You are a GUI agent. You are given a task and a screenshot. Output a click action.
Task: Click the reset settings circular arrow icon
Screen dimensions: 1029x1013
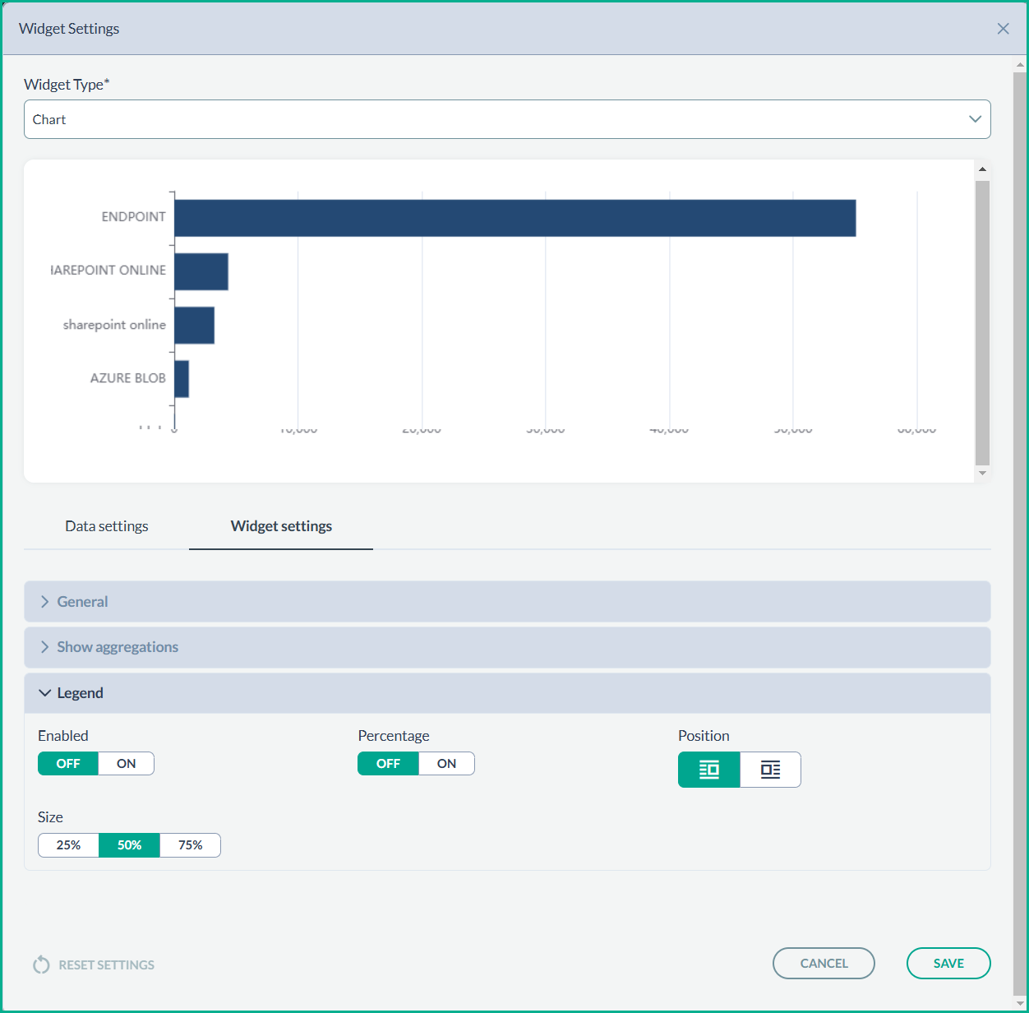tap(41, 964)
